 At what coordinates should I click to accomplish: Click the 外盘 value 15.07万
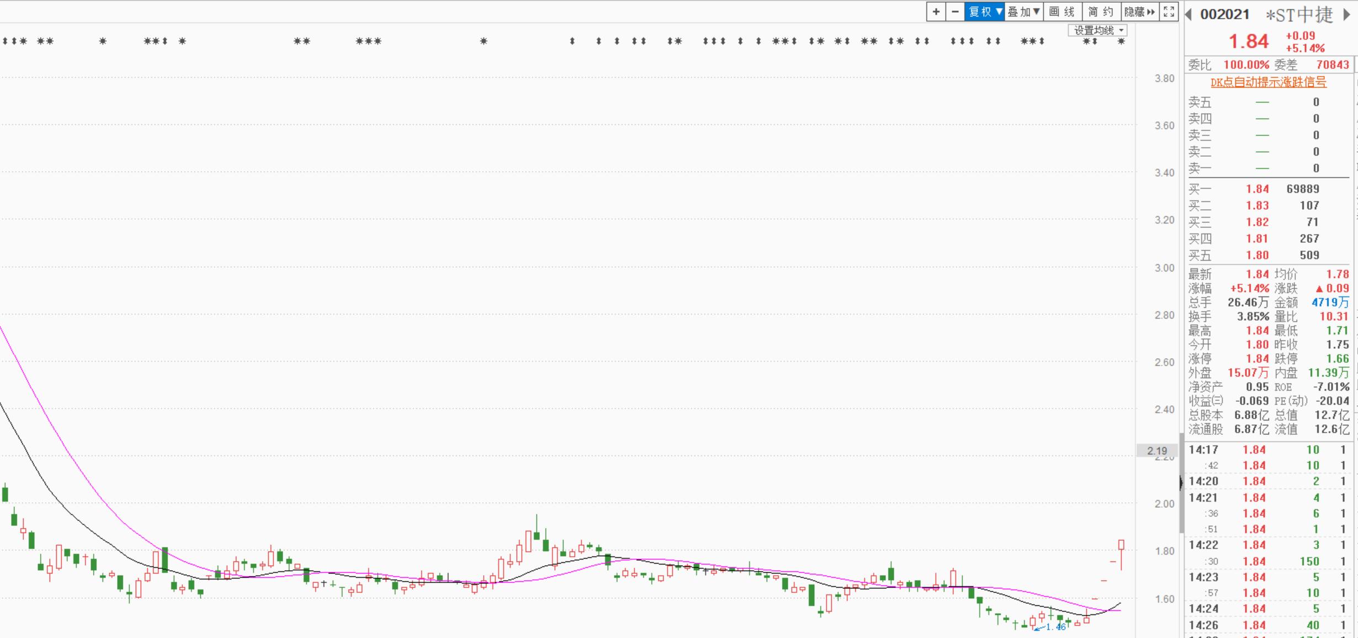point(1248,373)
